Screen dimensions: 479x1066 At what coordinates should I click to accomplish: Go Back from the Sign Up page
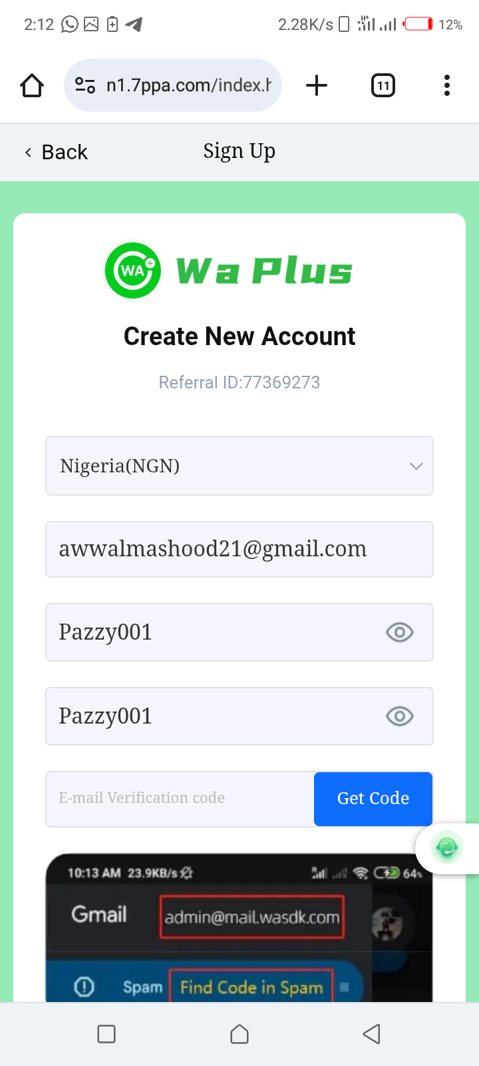tap(57, 152)
